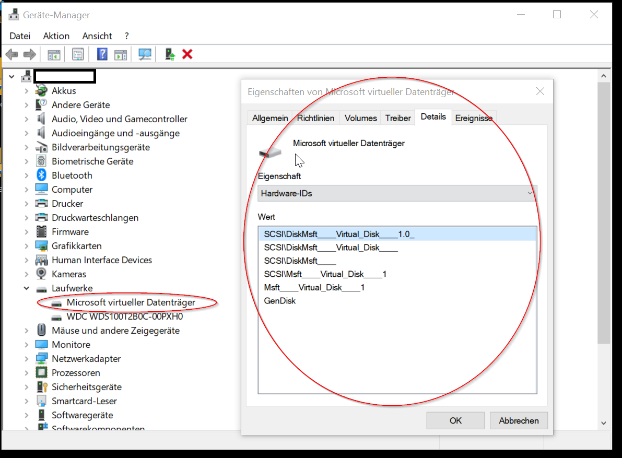The image size is (622, 458).
Task: Close the Eigenschaften dialog
Action: coord(540,91)
